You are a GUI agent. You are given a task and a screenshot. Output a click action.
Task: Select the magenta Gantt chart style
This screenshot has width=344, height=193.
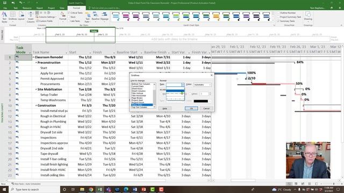coord(126,17)
